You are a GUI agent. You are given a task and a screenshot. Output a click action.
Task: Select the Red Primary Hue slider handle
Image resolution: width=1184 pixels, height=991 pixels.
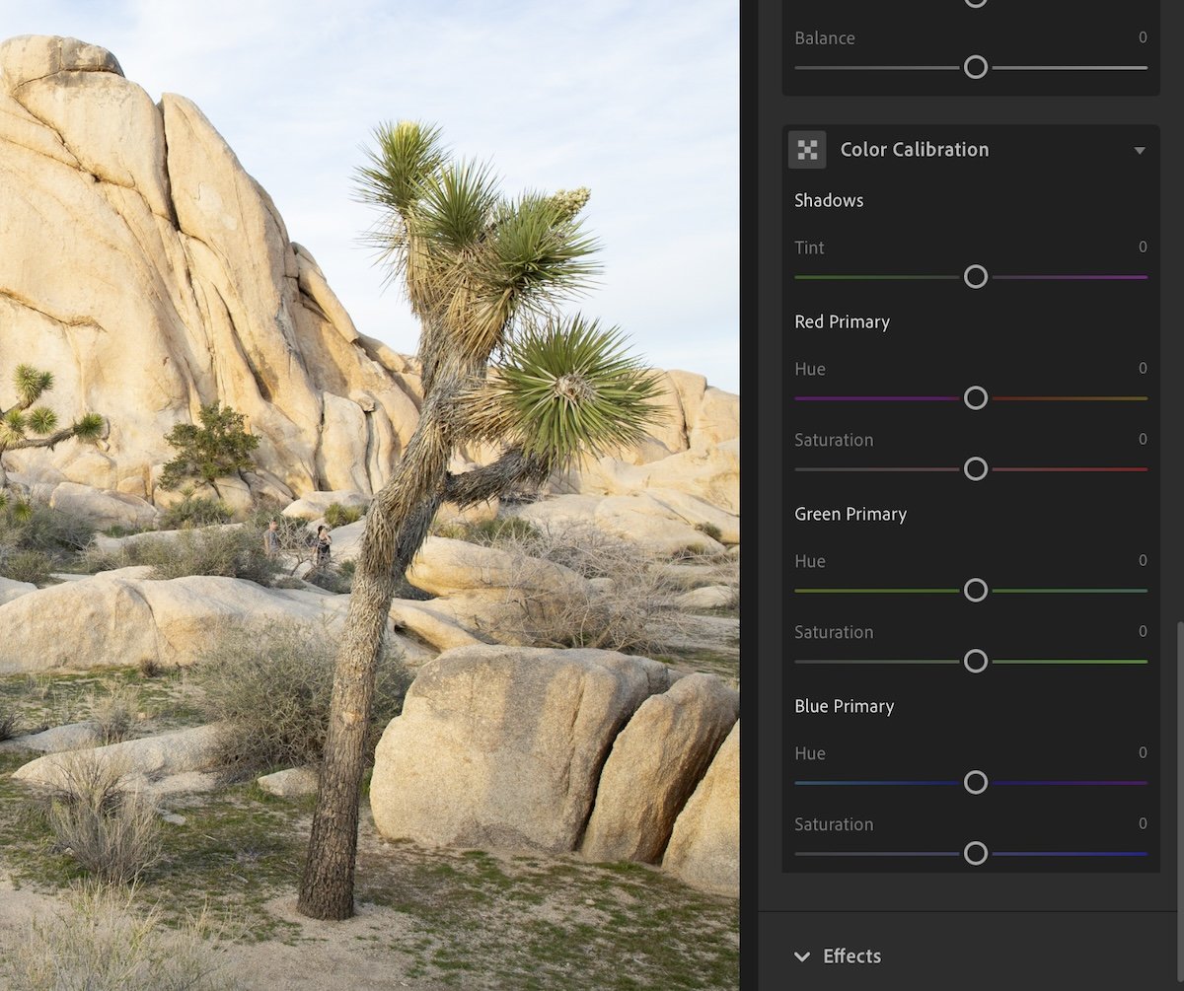click(976, 397)
